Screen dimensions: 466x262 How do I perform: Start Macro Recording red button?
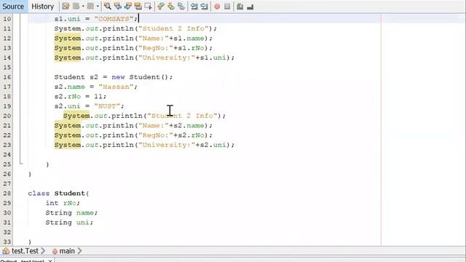tap(217, 7)
